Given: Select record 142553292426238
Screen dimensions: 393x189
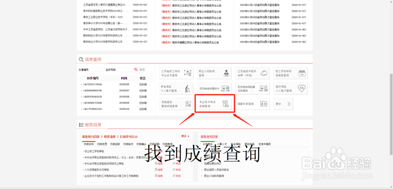Looking at the screenshot, I should pos(92,96).
